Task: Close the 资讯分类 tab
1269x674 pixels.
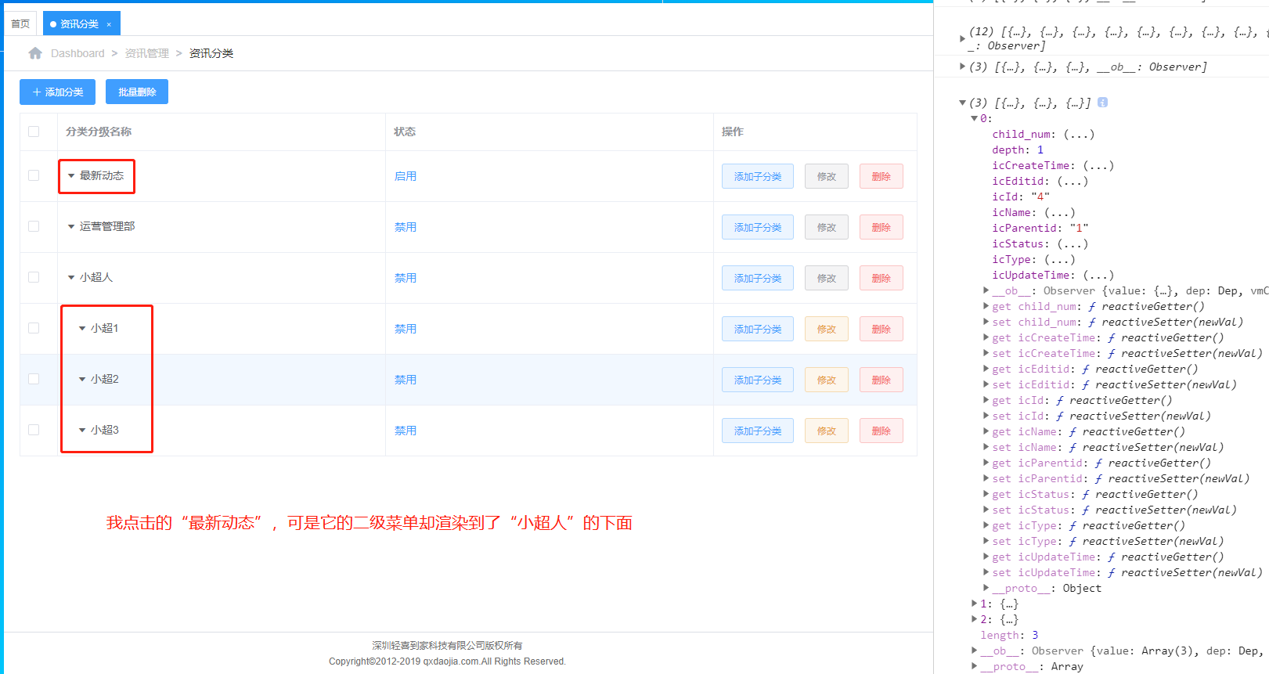Action: 109,24
